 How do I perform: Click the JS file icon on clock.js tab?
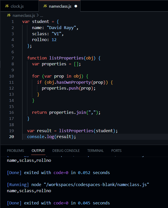[7, 6]
